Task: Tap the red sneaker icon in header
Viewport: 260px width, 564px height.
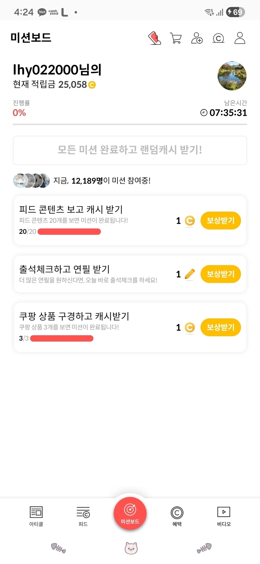Action: pyautogui.click(x=154, y=38)
